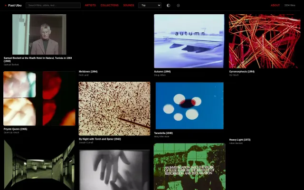304x190 pixels.
Task: Open the Samuel Beckett artist link
Action: pos(11,65)
